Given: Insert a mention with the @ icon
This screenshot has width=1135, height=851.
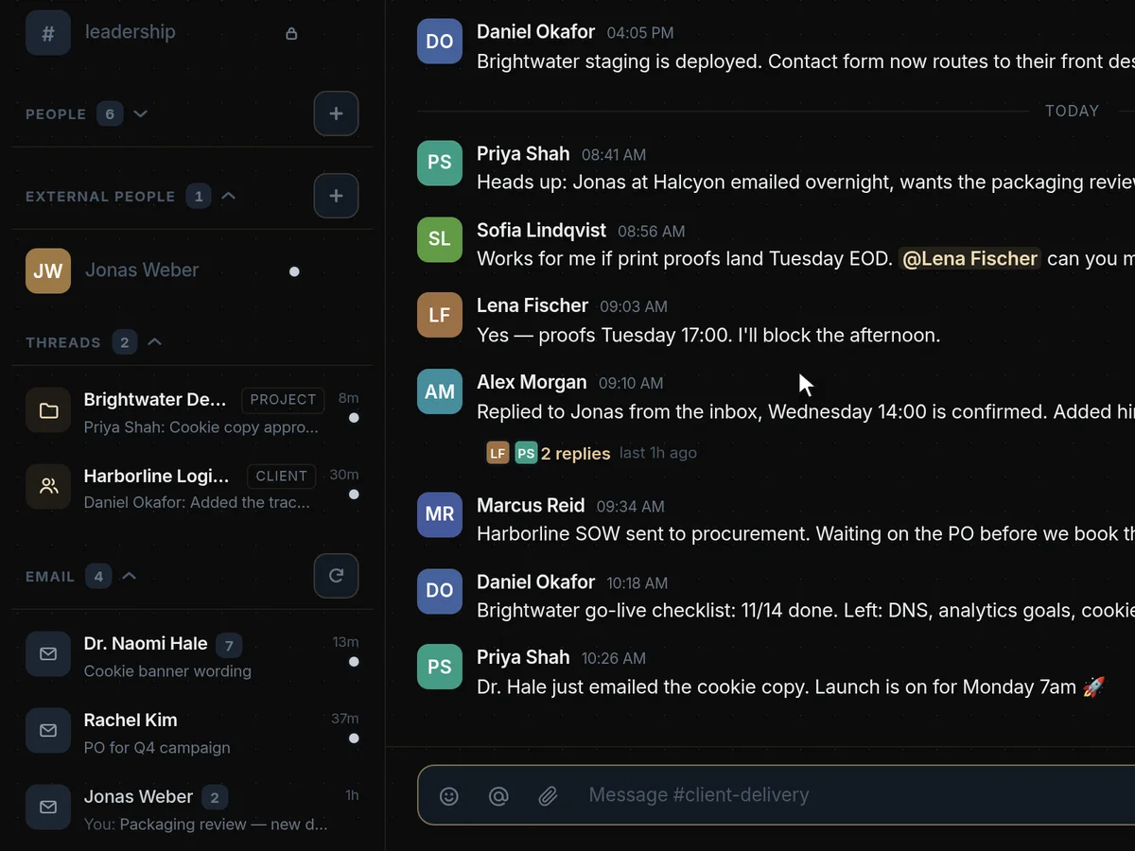Looking at the screenshot, I should (498, 796).
